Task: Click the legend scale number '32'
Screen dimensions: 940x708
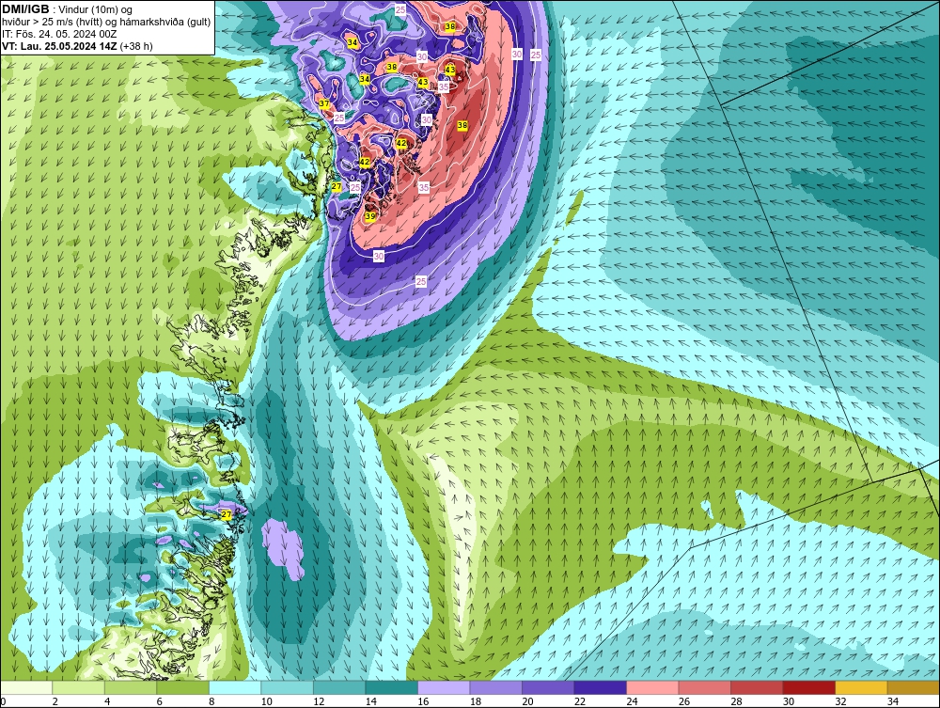Action: [x=840, y=701]
